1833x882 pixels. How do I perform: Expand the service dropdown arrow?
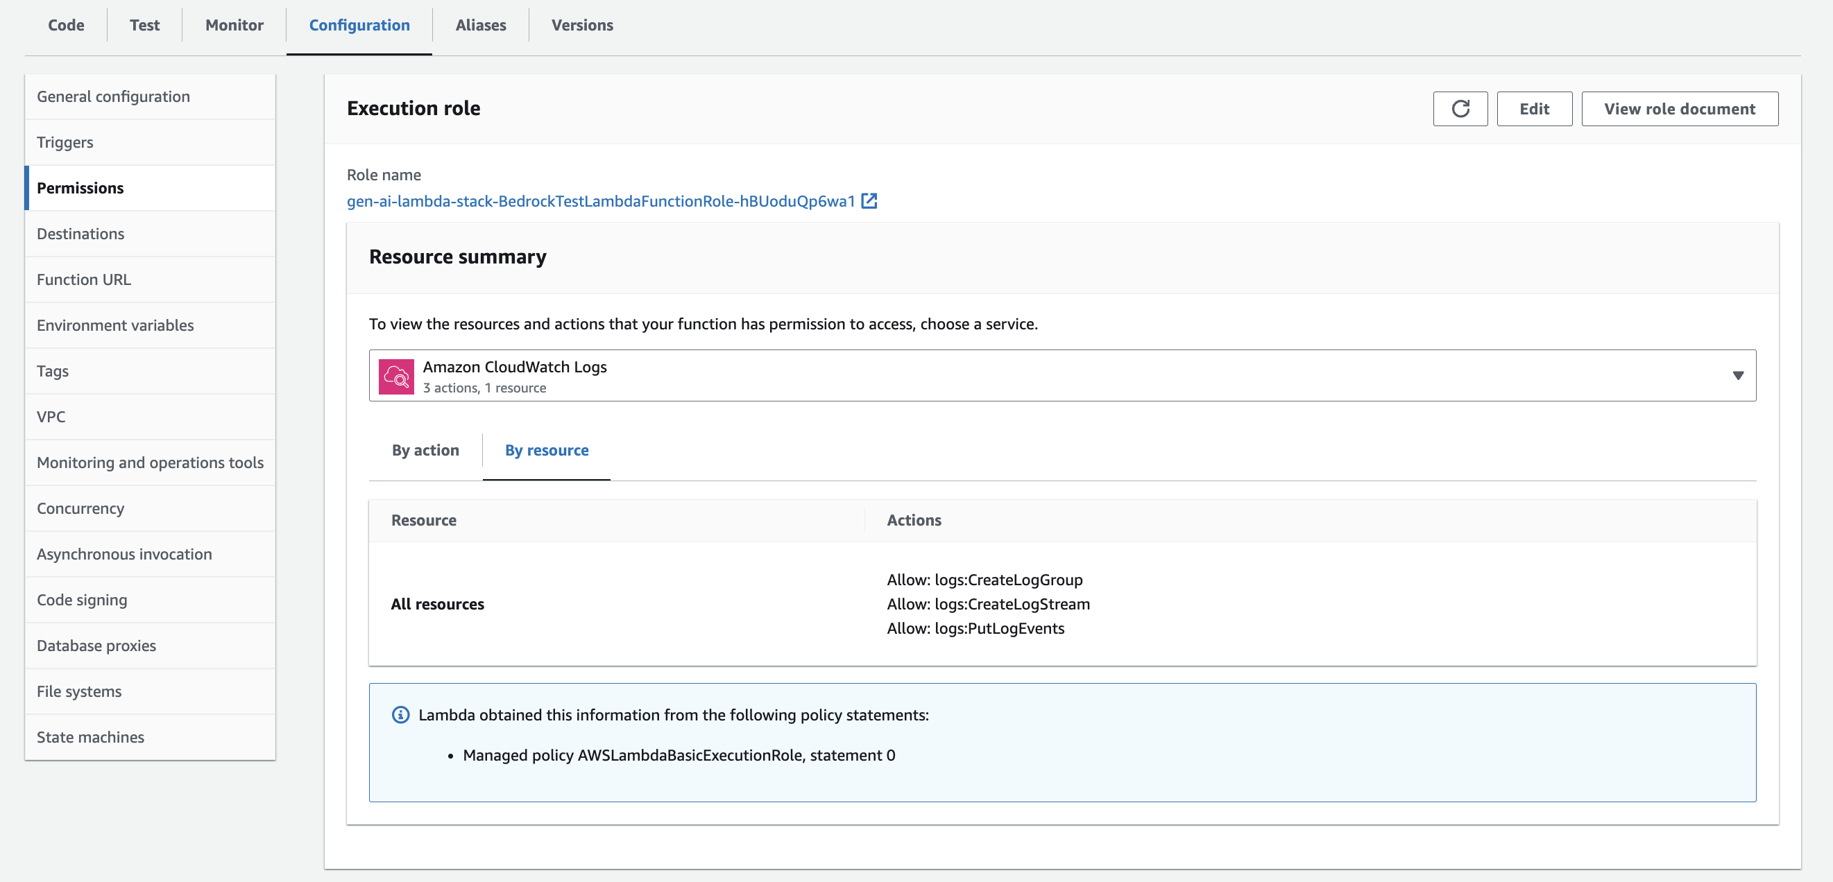1738,376
